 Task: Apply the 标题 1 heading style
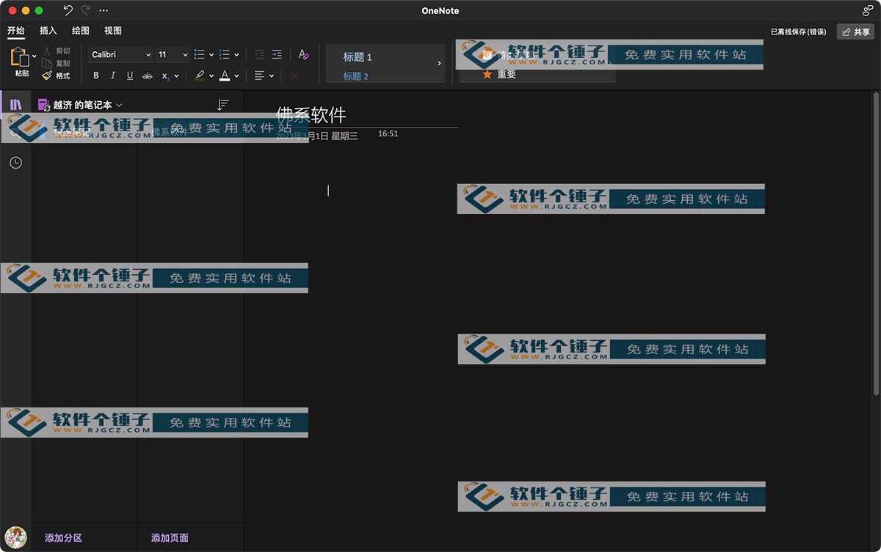[x=358, y=57]
